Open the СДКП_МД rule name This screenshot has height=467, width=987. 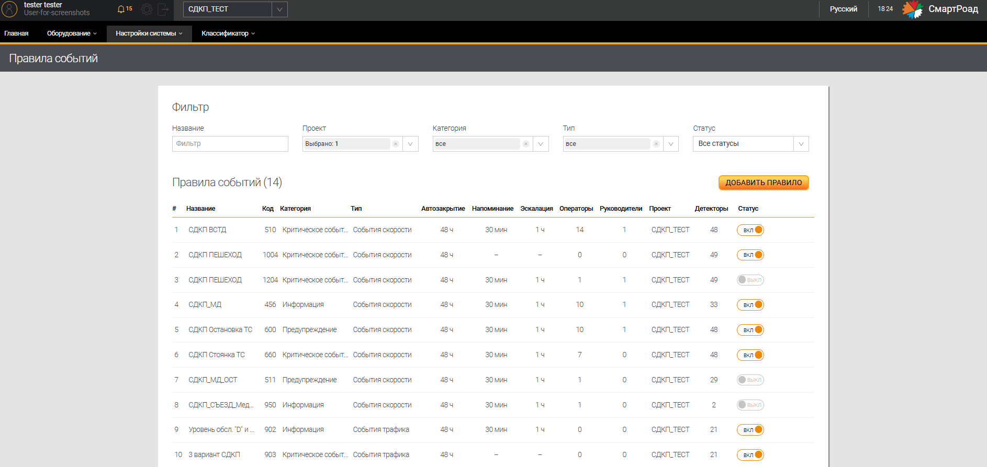(205, 305)
